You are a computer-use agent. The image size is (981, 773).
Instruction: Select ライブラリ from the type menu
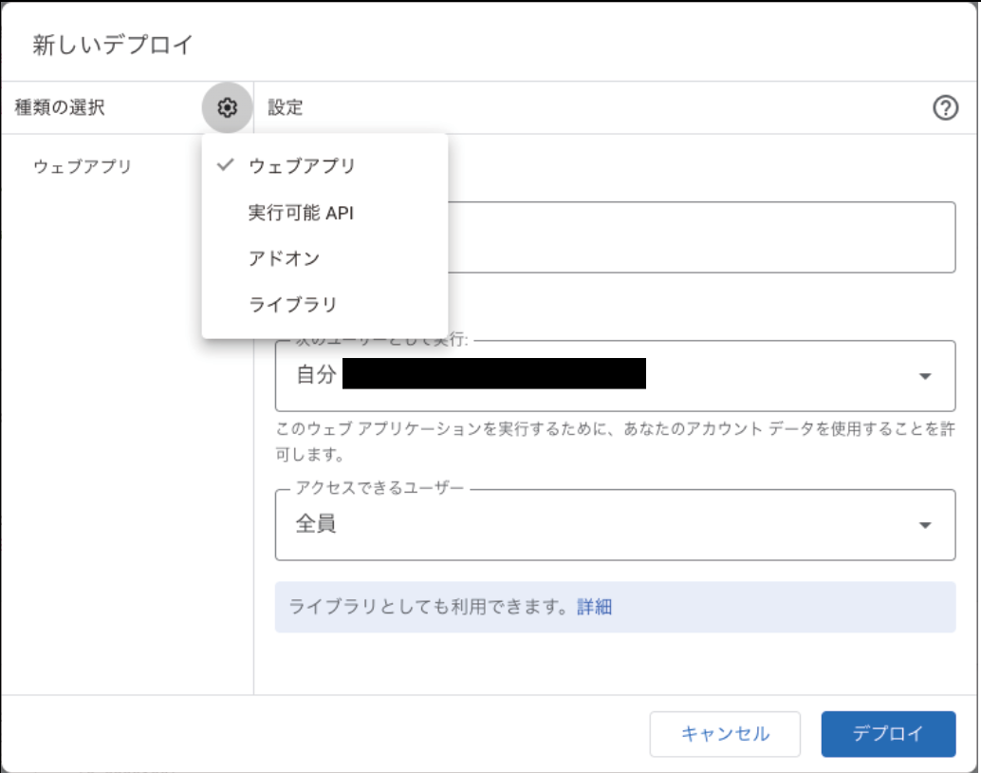(x=324, y=305)
